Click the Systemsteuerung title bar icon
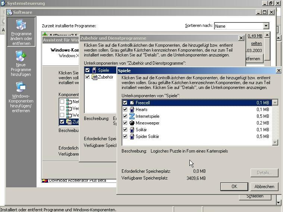 click(x=3, y=3)
